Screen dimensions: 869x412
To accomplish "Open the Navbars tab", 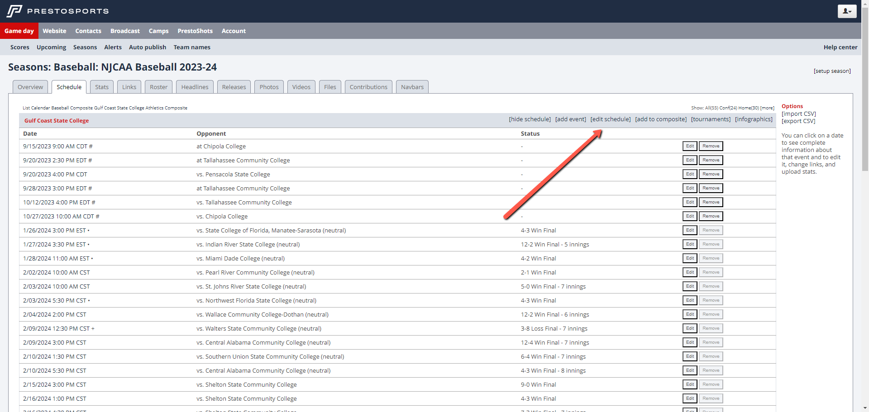I will coord(412,87).
